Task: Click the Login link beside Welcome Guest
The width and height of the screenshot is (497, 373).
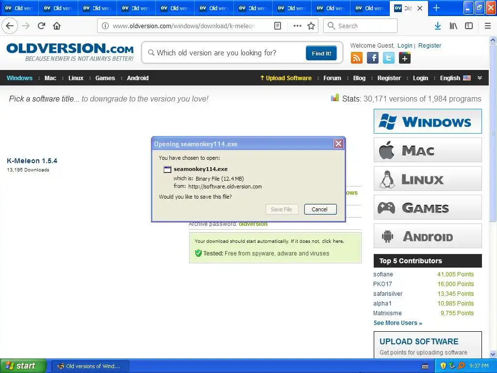Action: pyautogui.click(x=405, y=46)
